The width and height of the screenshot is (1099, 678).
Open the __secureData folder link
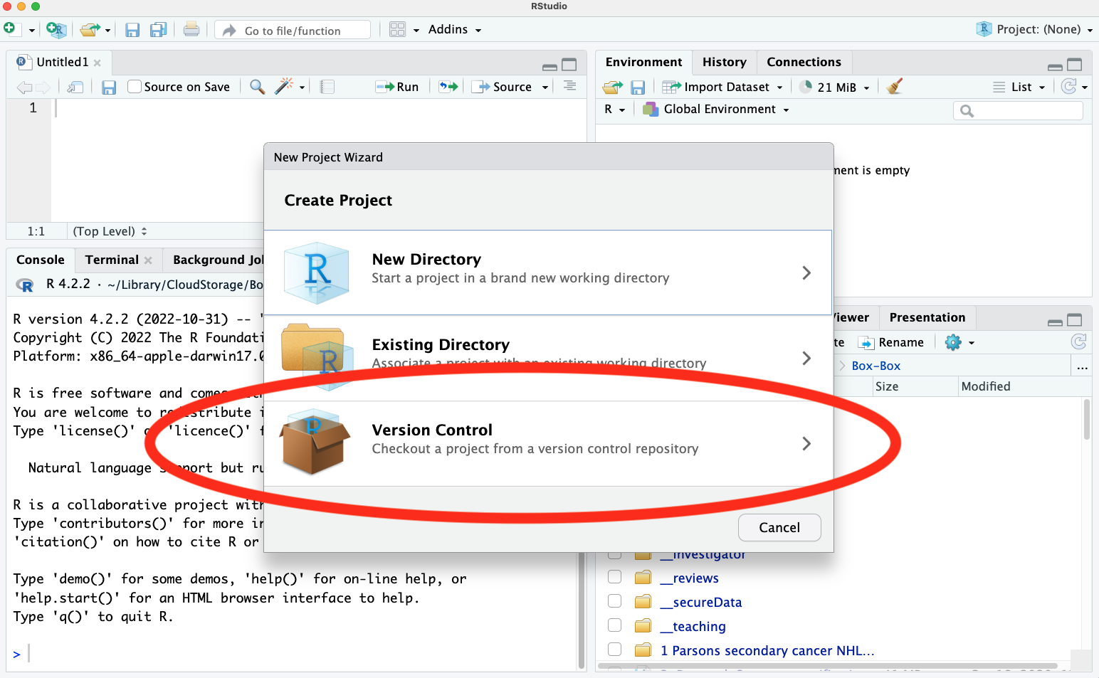[701, 602]
